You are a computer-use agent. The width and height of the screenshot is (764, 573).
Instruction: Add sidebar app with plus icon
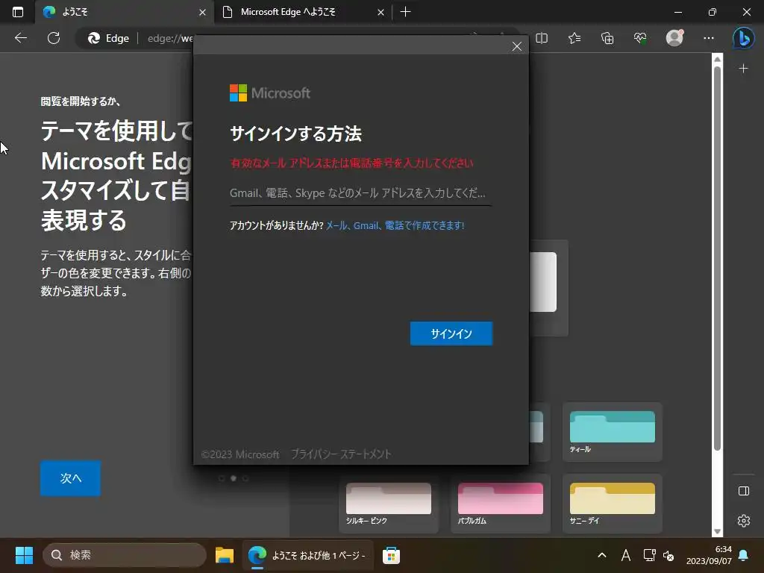coord(744,68)
